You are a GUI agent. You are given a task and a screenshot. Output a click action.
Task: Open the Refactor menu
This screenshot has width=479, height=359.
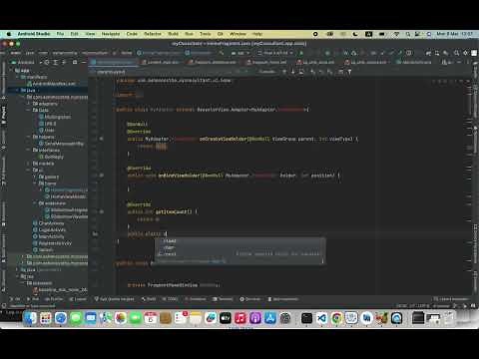[x=153, y=34]
